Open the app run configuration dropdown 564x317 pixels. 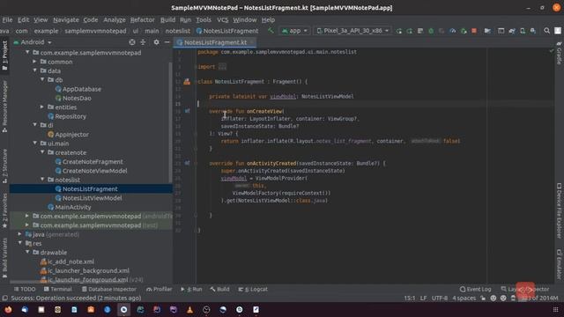295,31
